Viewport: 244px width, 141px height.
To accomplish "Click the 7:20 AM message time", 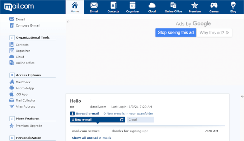I will point(211,131).
